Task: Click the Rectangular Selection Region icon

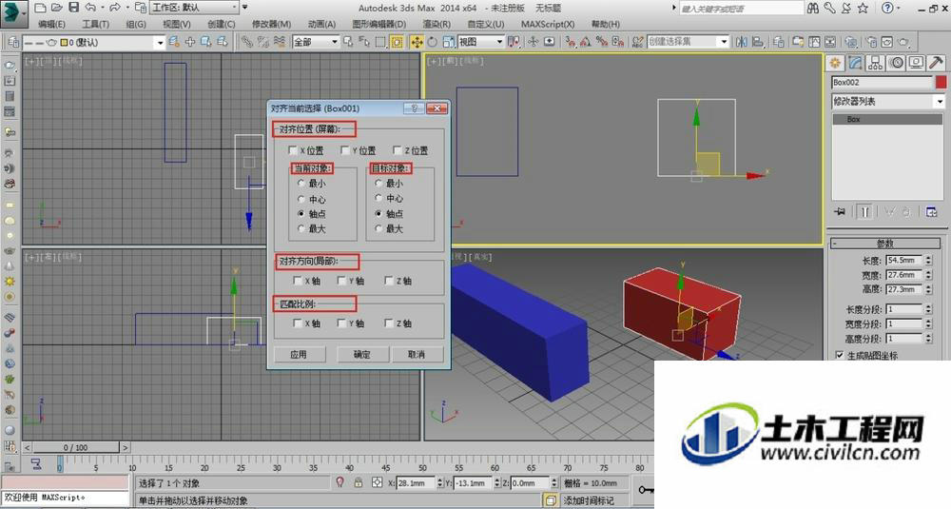Action: (380, 42)
